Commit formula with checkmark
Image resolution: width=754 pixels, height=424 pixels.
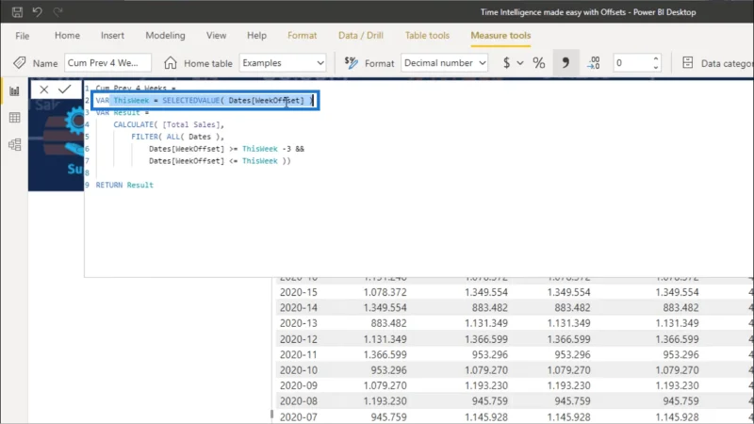pyautogui.click(x=64, y=89)
